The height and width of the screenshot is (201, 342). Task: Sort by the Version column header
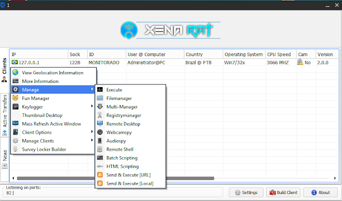click(327, 55)
